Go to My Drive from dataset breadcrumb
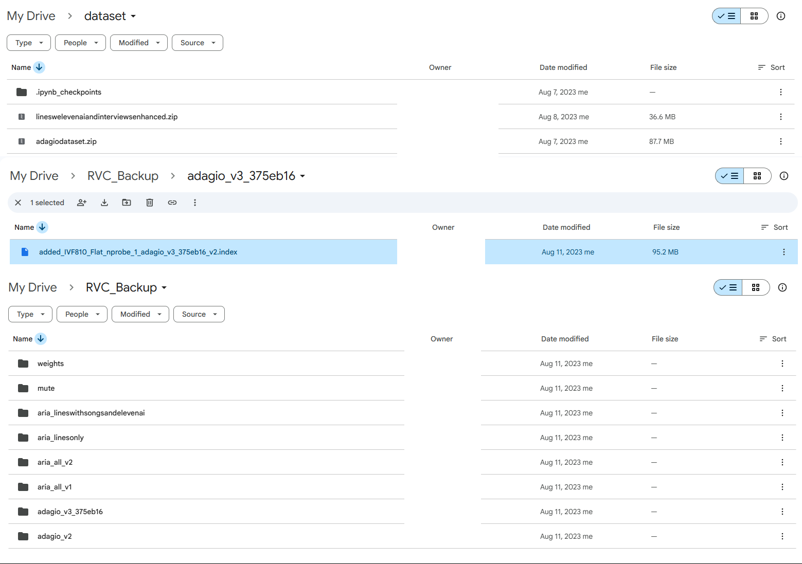Image resolution: width=802 pixels, height=564 pixels. (x=31, y=16)
